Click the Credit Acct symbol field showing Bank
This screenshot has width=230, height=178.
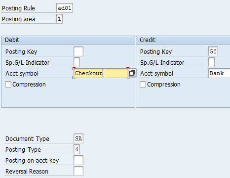[x=219, y=73]
